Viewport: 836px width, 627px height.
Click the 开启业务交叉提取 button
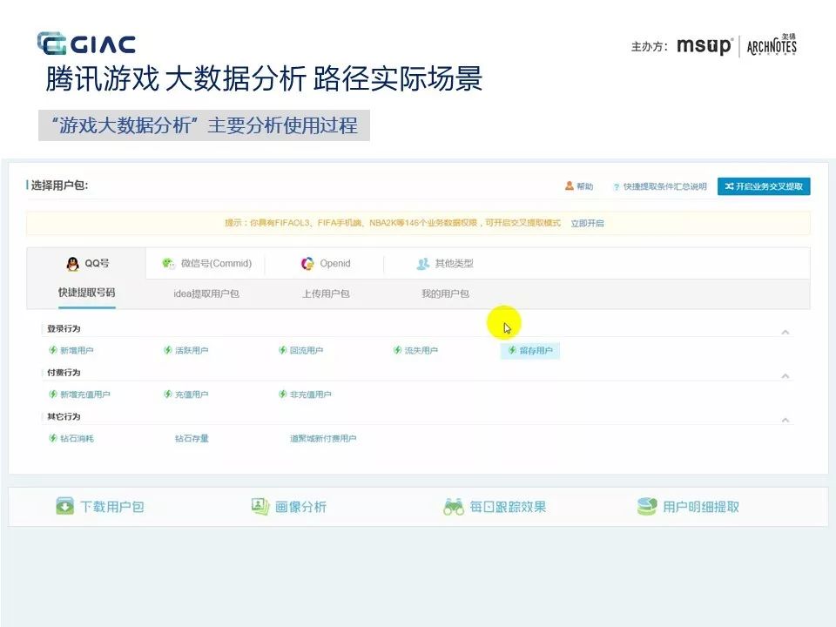pyautogui.click(x=764, y=186)
